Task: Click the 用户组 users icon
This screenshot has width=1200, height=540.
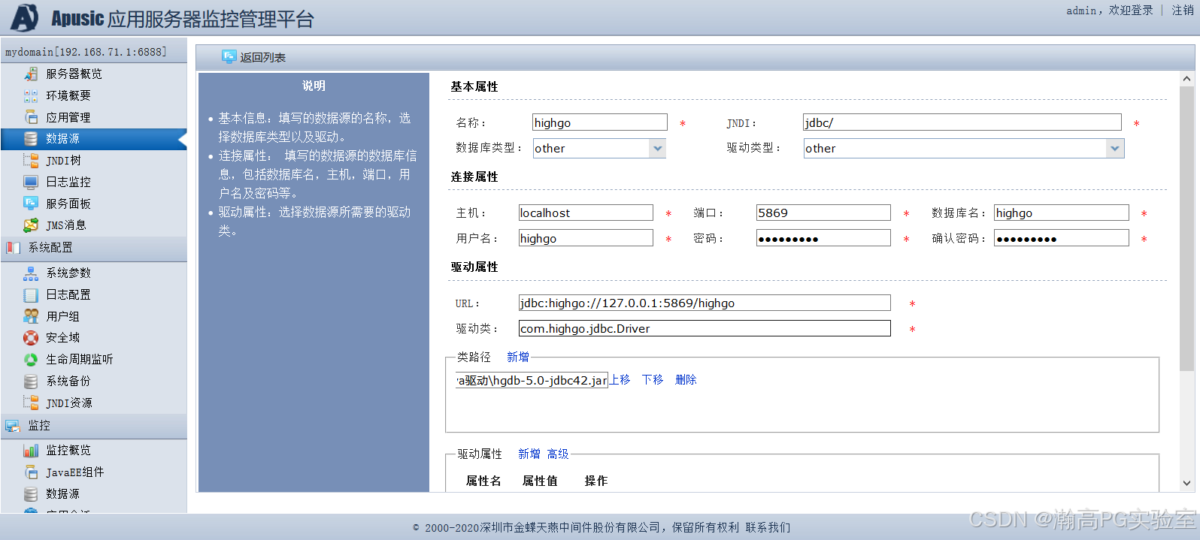Action: [31, 316]
